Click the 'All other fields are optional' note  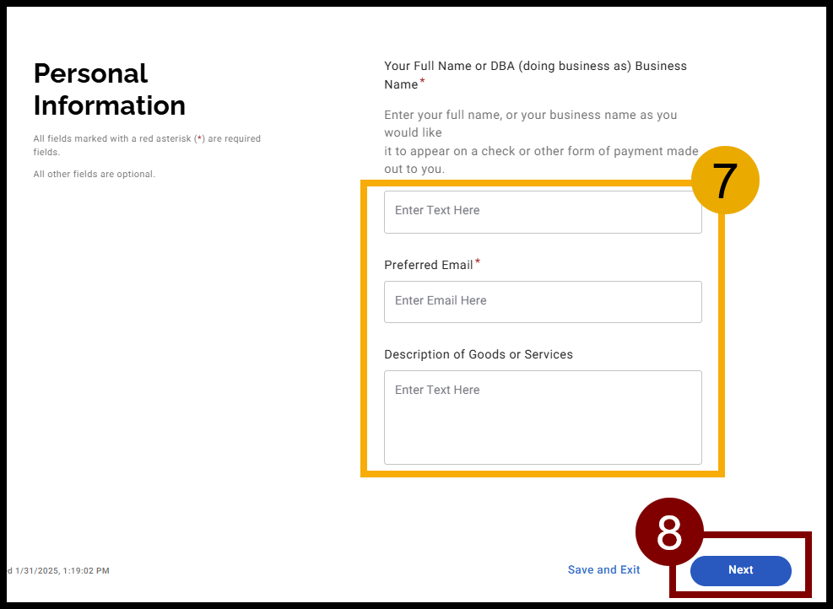[x=94, y=175]
